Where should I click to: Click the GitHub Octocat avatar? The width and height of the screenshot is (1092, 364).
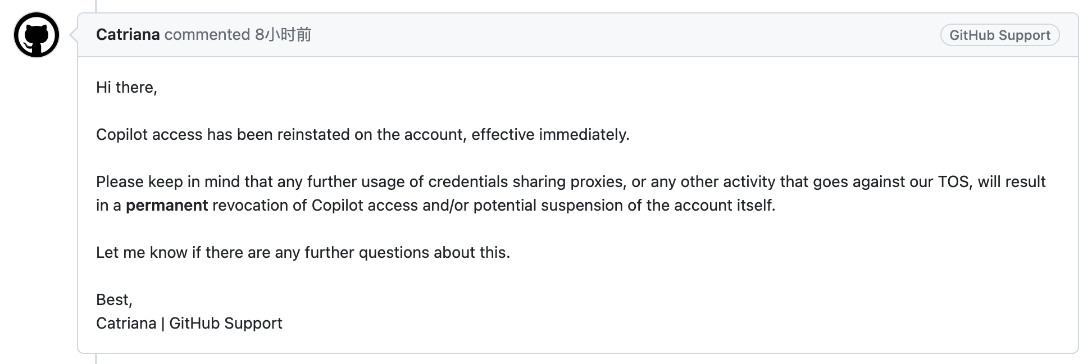tap(37, 35)
